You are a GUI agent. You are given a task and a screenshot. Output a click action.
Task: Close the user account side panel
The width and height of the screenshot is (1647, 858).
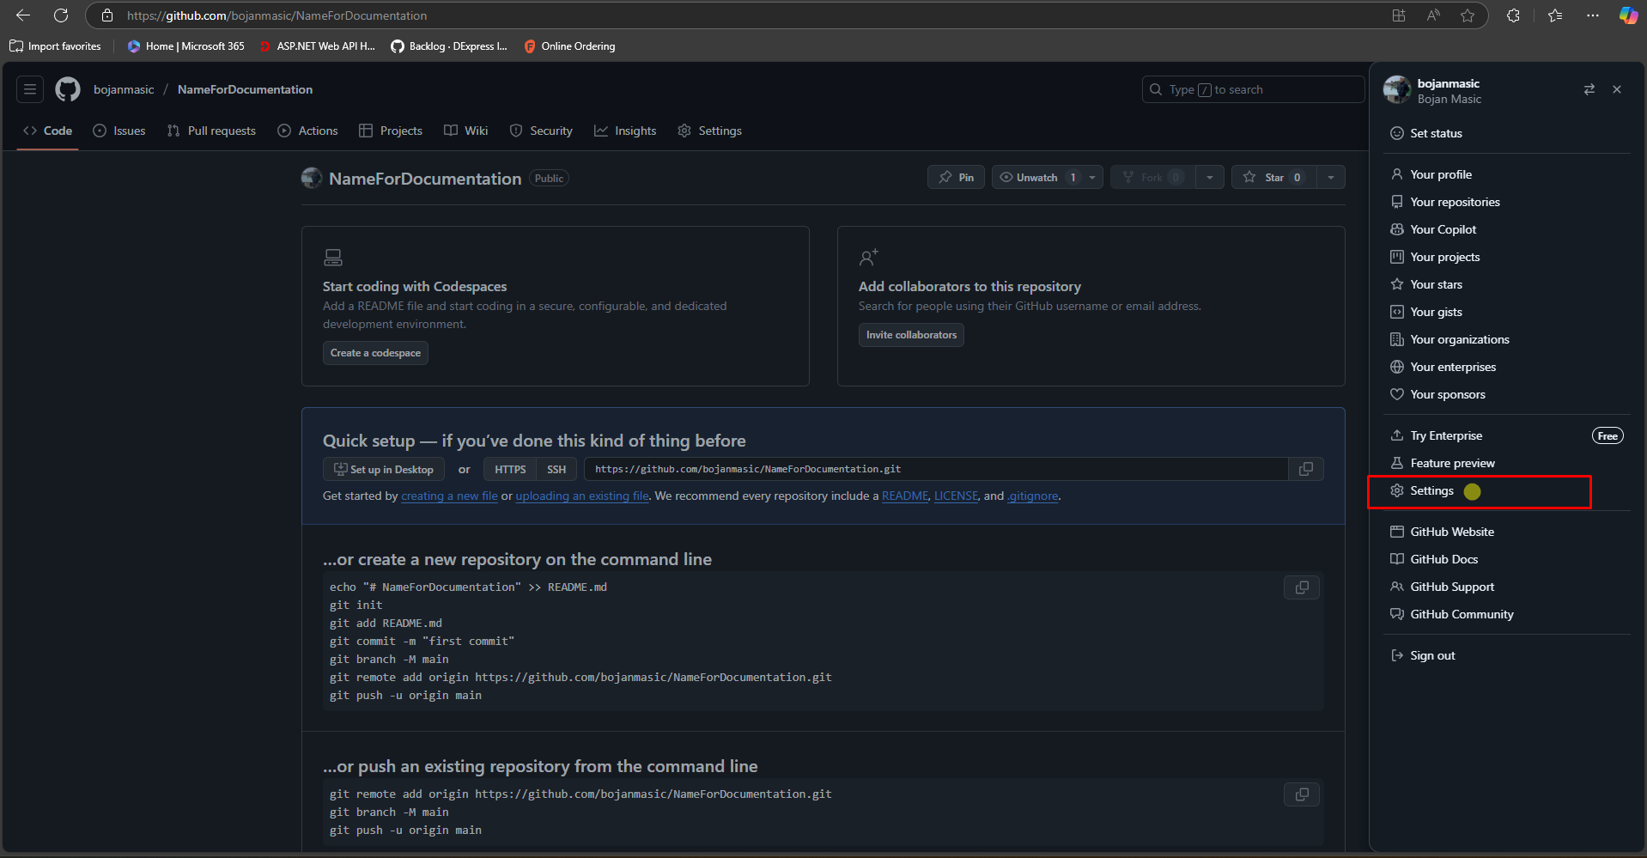[1617, 89]
